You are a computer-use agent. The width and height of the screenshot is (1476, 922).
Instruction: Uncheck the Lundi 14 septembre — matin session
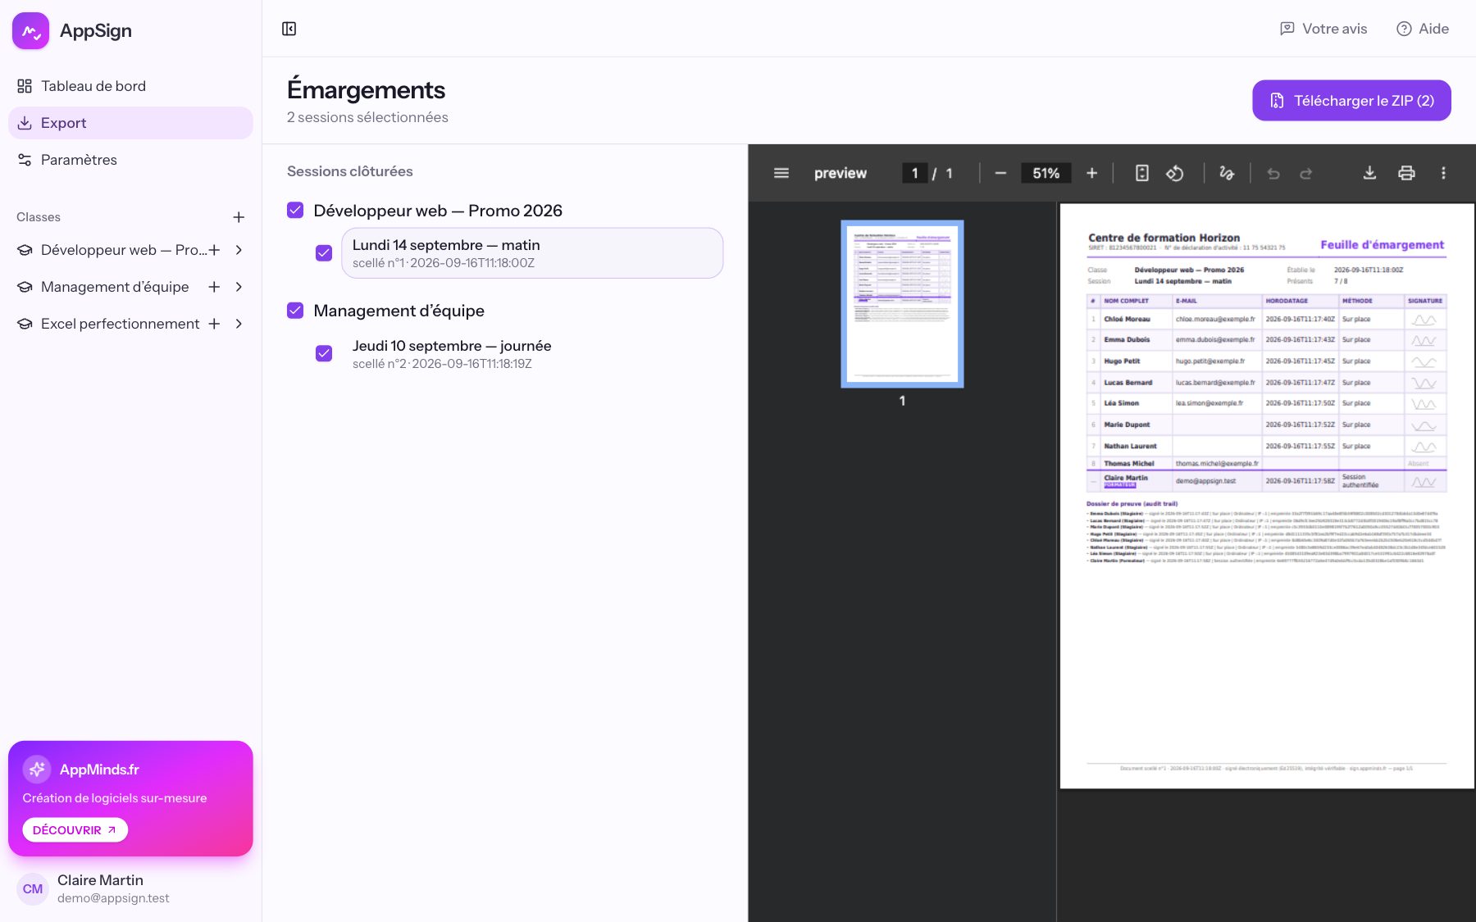[x=324, y=253]
